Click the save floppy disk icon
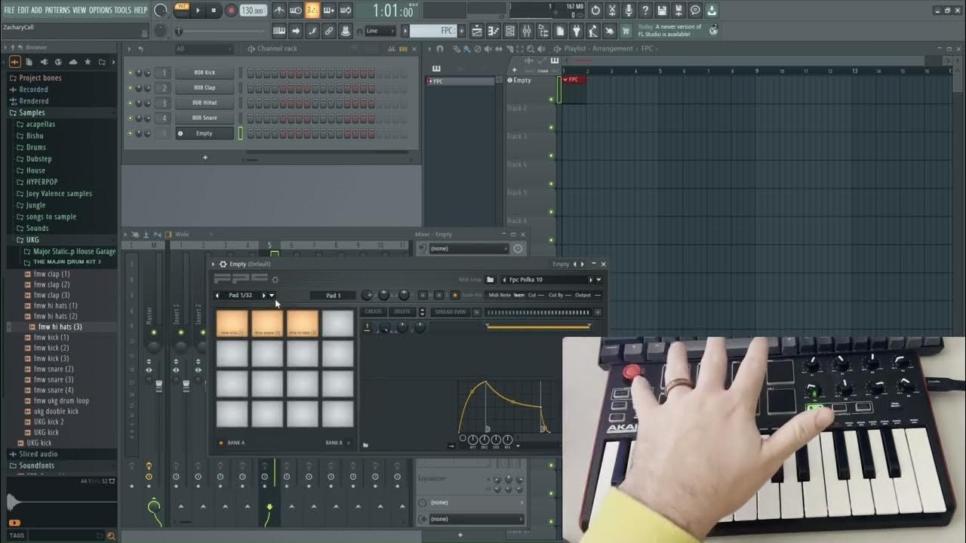Viewport: 966px width, 543px height. pyautogui.click(x=662, y=11)
